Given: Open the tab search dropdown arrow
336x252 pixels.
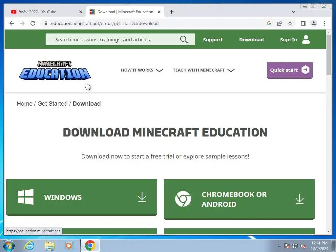Looking at the screenshot, I should click(x=293, y=12).
